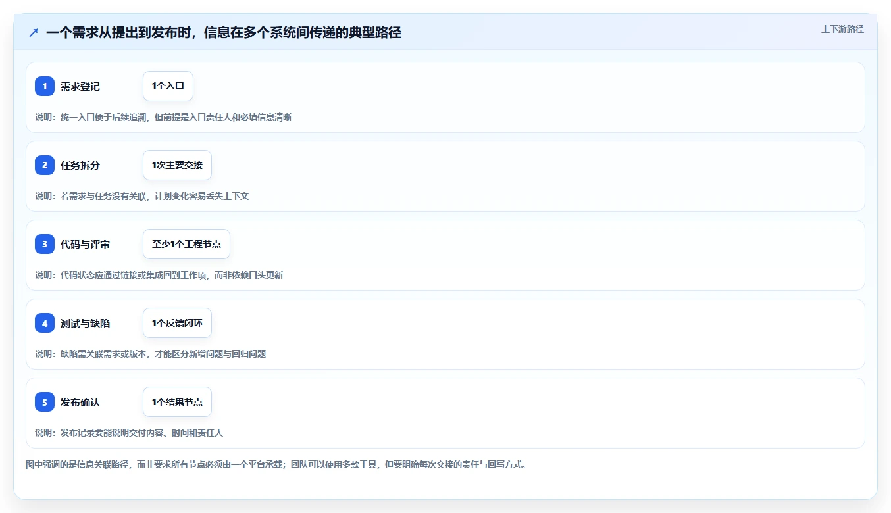
Task: Click the note starting 发布记录要能说明
Action: click(129, 433)
